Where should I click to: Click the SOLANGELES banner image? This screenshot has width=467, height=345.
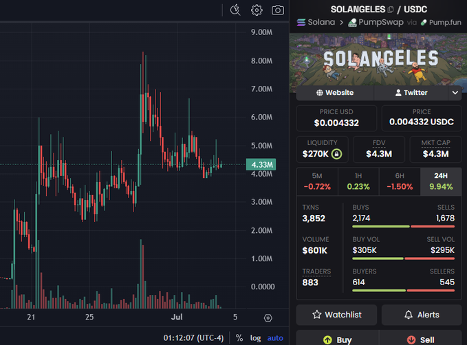378,60
